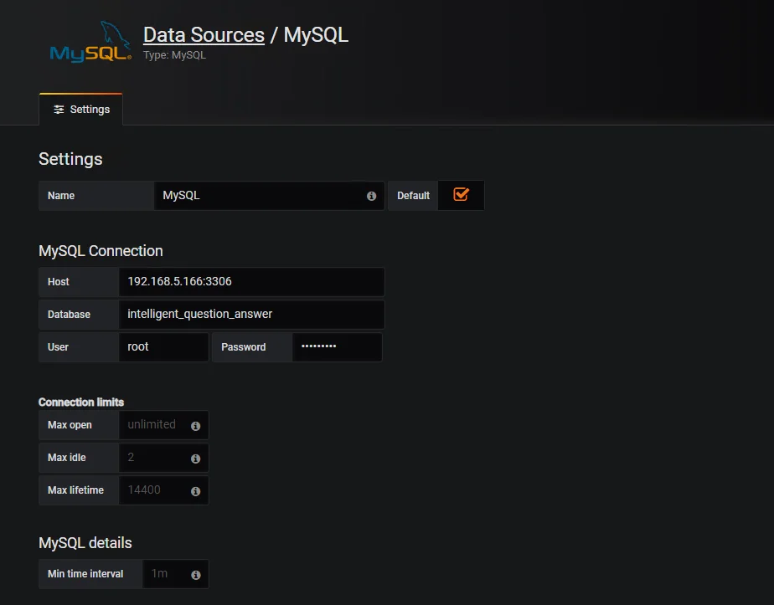Click the Database input field
774x605 pixels.
coord(252,314)
